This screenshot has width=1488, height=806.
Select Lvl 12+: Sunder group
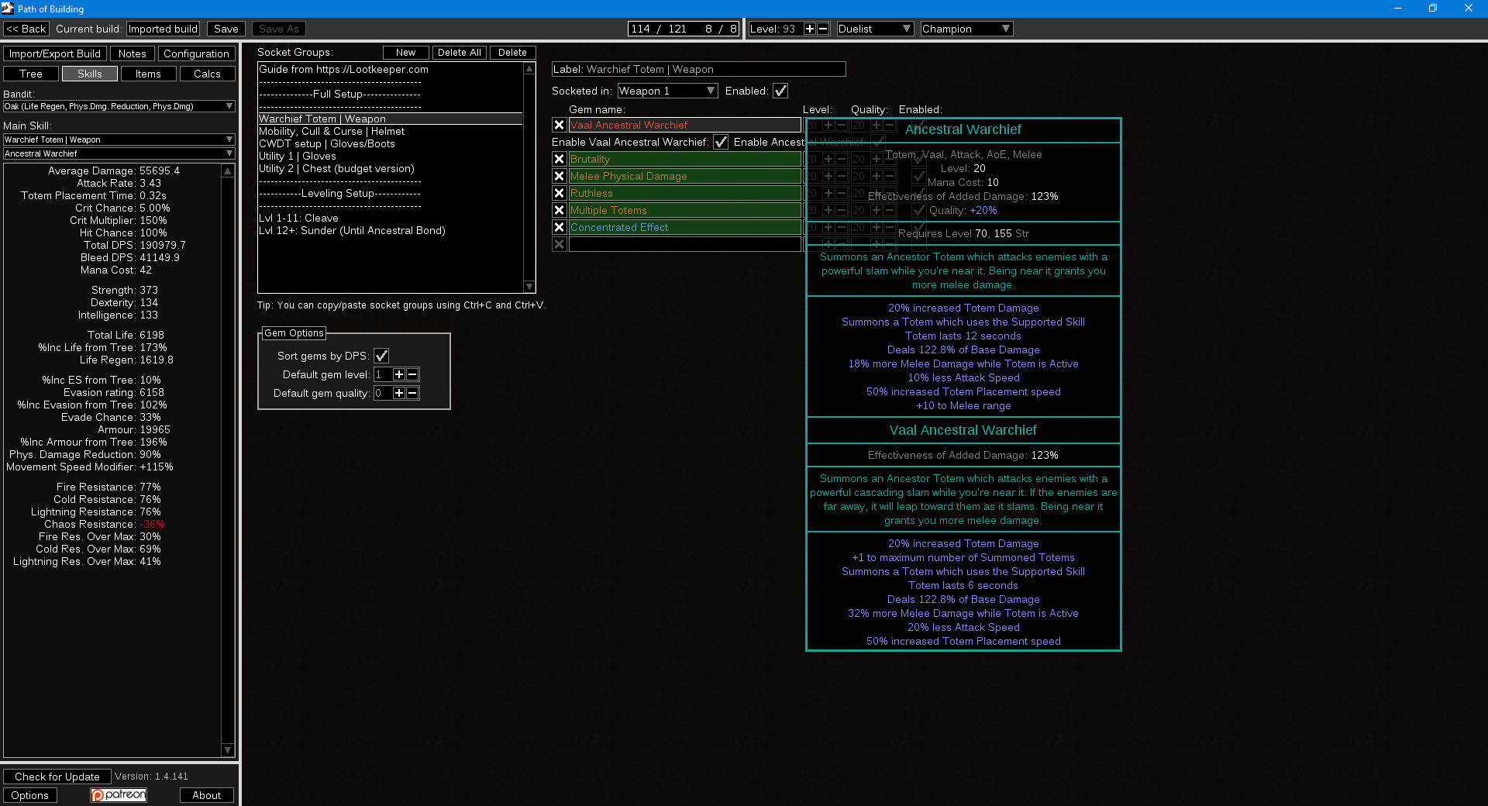coord(391,230)
